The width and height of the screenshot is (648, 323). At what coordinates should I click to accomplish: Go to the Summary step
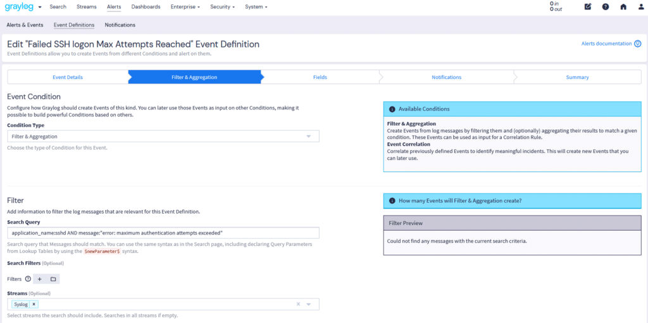pyautogui.click(x=577, y=77)
